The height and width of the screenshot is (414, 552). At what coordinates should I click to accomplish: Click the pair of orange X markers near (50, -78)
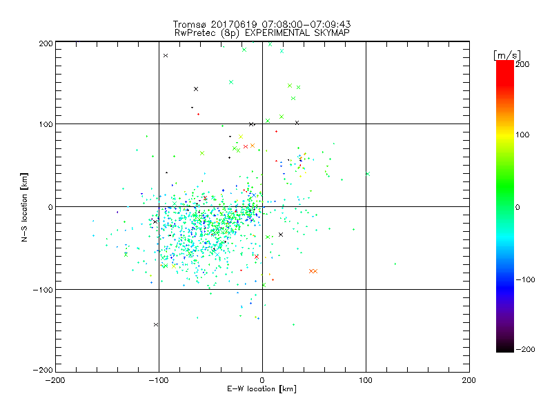click(313, 271)
